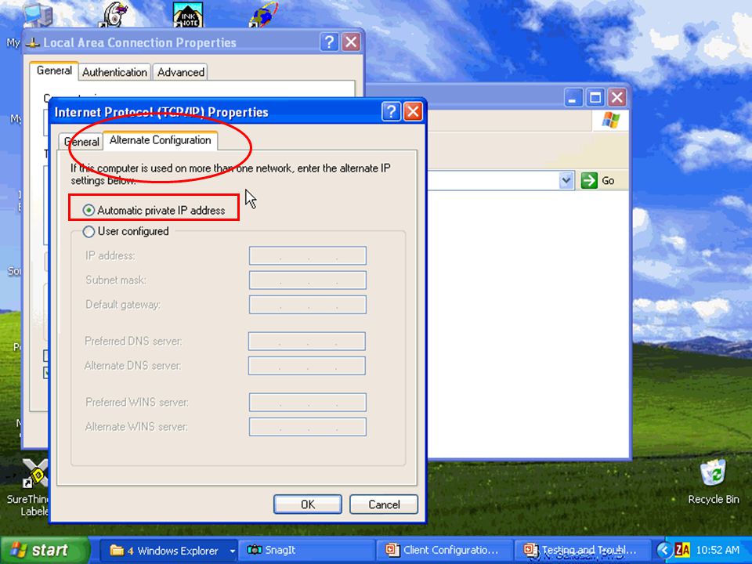Open Alternate Configuration tab

[160, 140]
